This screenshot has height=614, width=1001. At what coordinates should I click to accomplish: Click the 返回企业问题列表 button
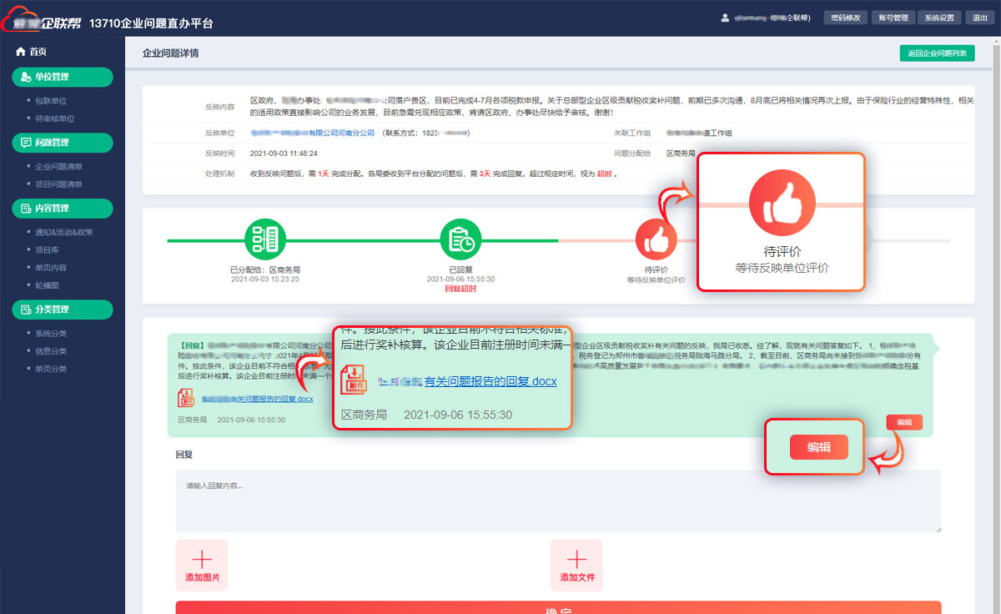click(937, 53)
